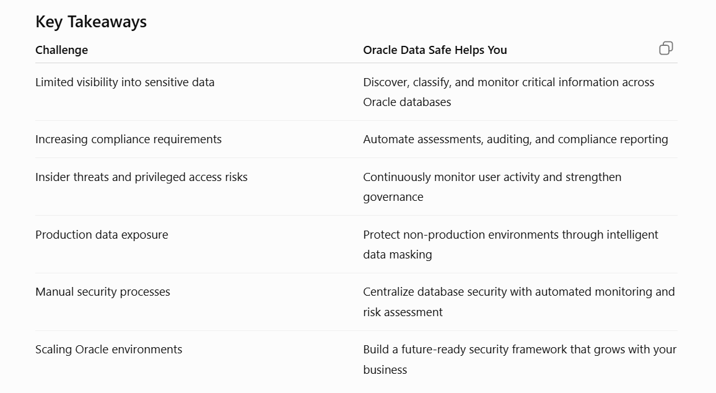Click 'Automate assessments, auditing' description text
Screen dimensions: 716x393
point(515,139)
